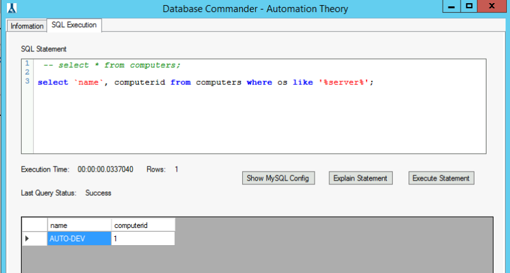This screenshot has width=510, height=273.
Task: Maximize the Database Commander window
Action: click(x=469, y=6)
